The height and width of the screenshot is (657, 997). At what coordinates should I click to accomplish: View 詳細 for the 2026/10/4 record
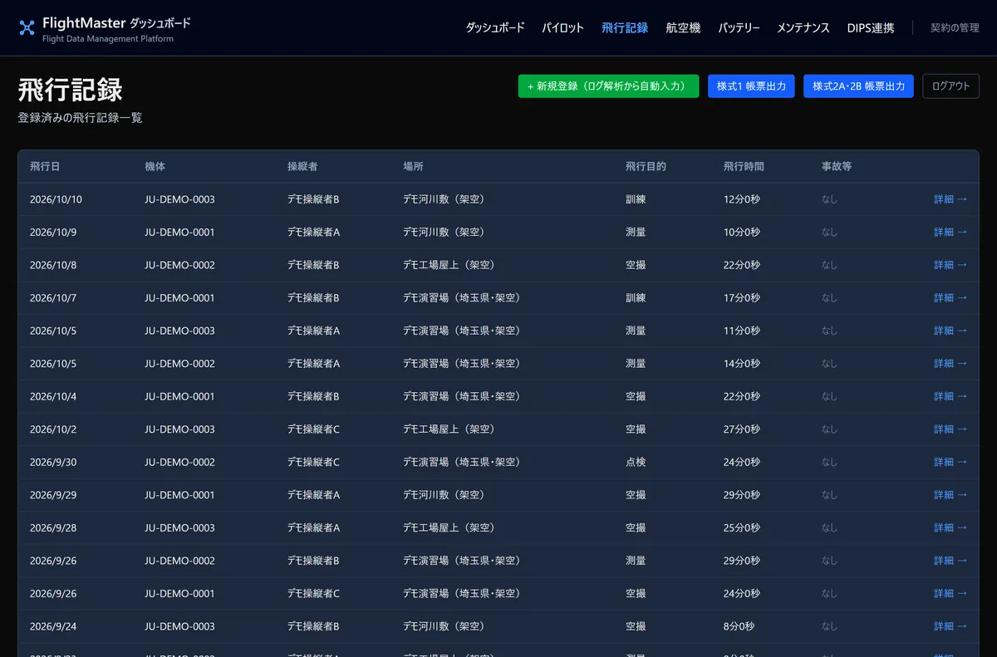pyautogui.click(x=950, y=397)
